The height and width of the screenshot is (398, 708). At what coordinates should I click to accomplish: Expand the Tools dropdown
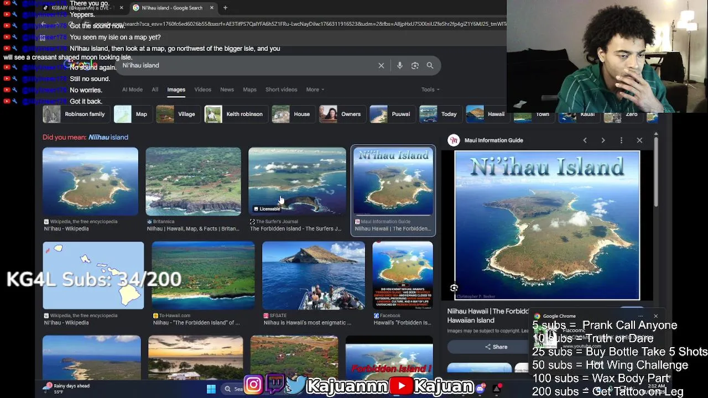tap(430, 90)
